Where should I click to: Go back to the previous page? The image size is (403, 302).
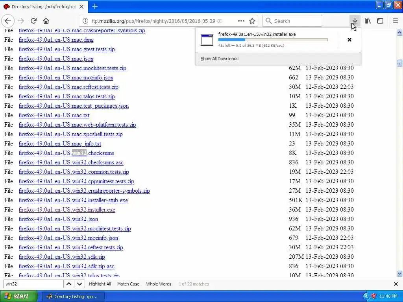pyautogui.click(x=8, y=21)
